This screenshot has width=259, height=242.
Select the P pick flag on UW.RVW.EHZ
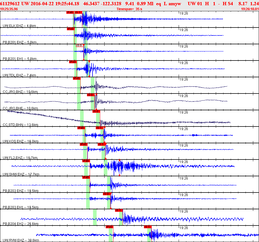pos(109,227)
